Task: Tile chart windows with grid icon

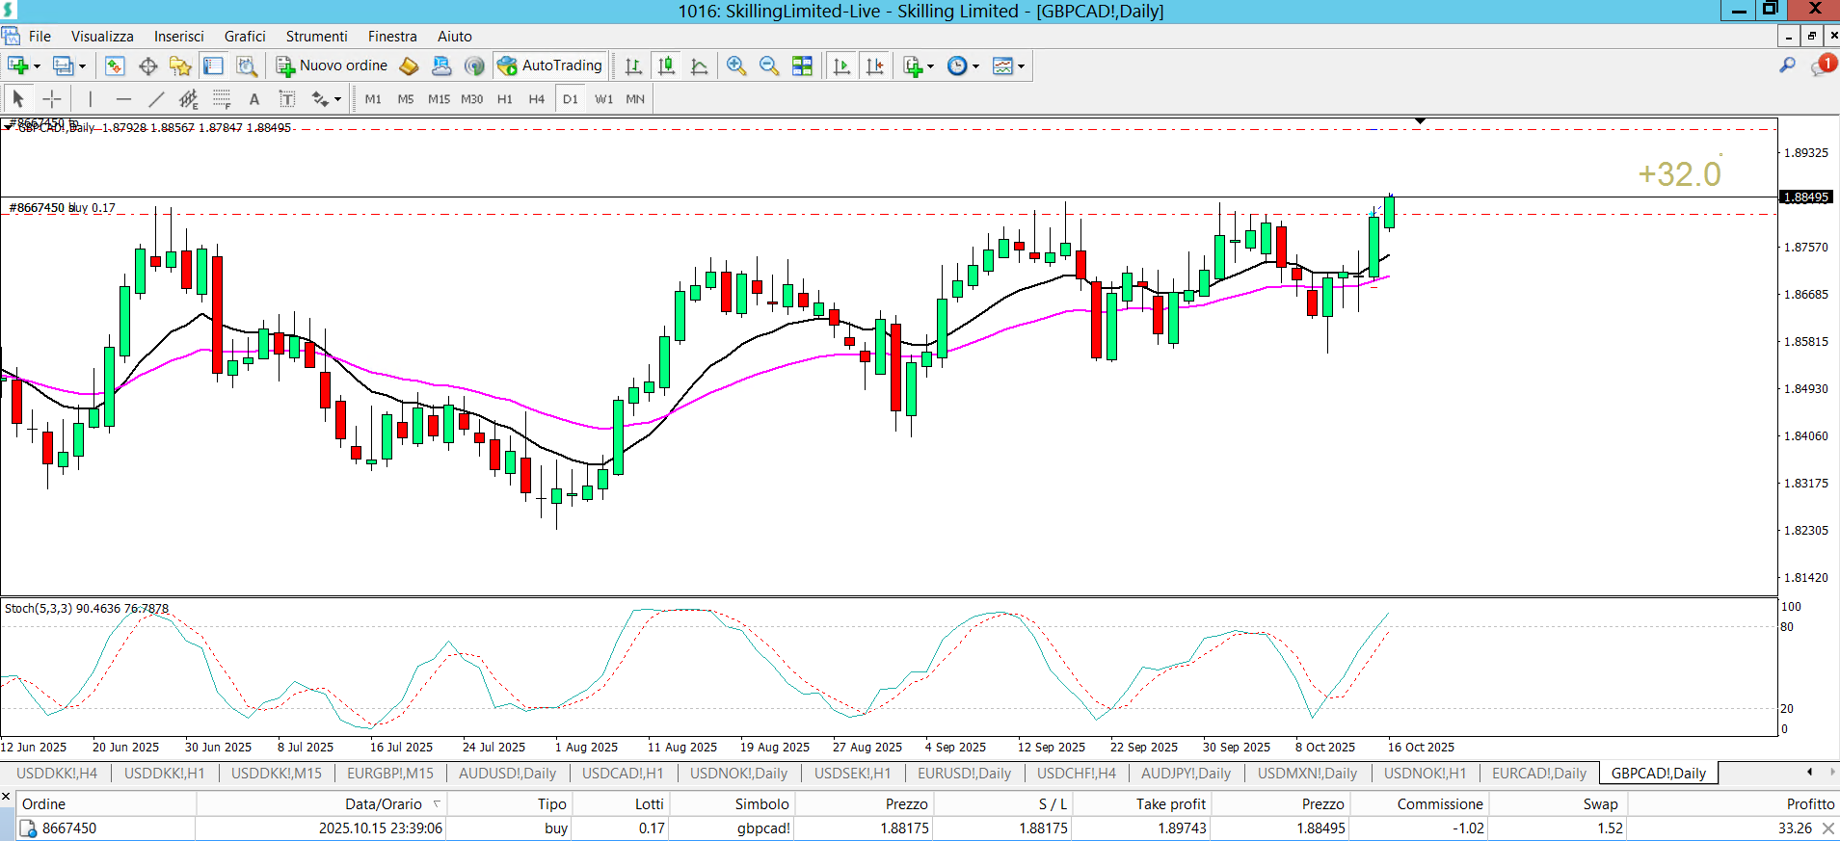Action: point(802,66)
